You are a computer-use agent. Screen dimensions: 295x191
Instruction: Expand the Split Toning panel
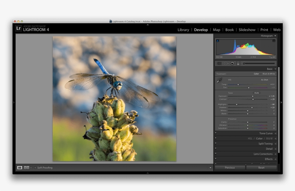coord(275,144)
